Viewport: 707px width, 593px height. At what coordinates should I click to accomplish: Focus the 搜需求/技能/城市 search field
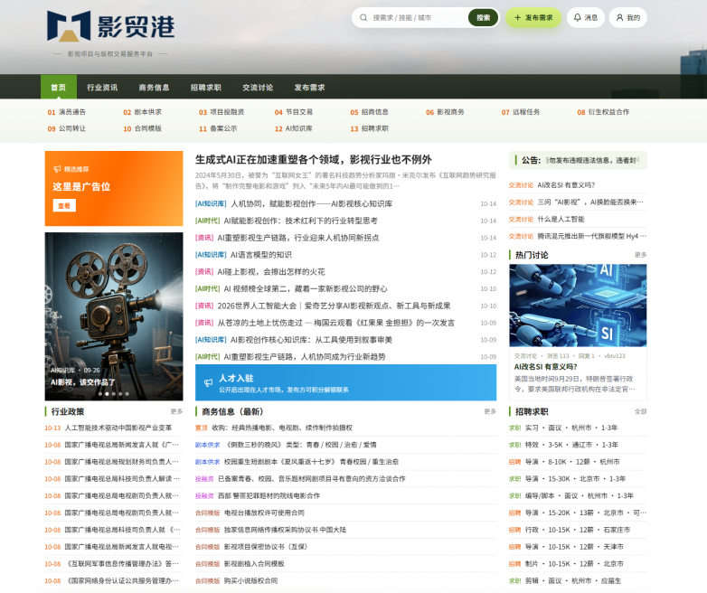coord(417,17)
